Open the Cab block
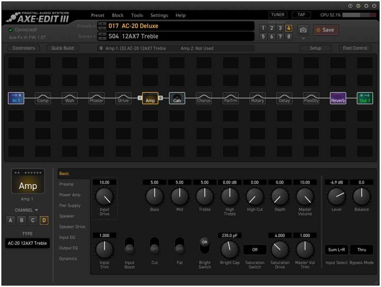Screen dimensions: 381x287 [x=177, y=98]
